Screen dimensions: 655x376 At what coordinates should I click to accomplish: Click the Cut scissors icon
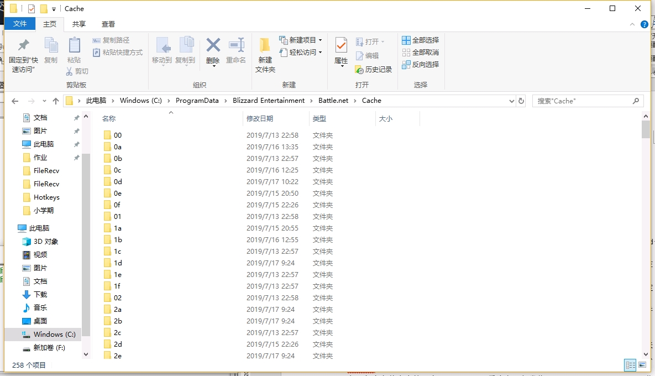click(69, 71)
